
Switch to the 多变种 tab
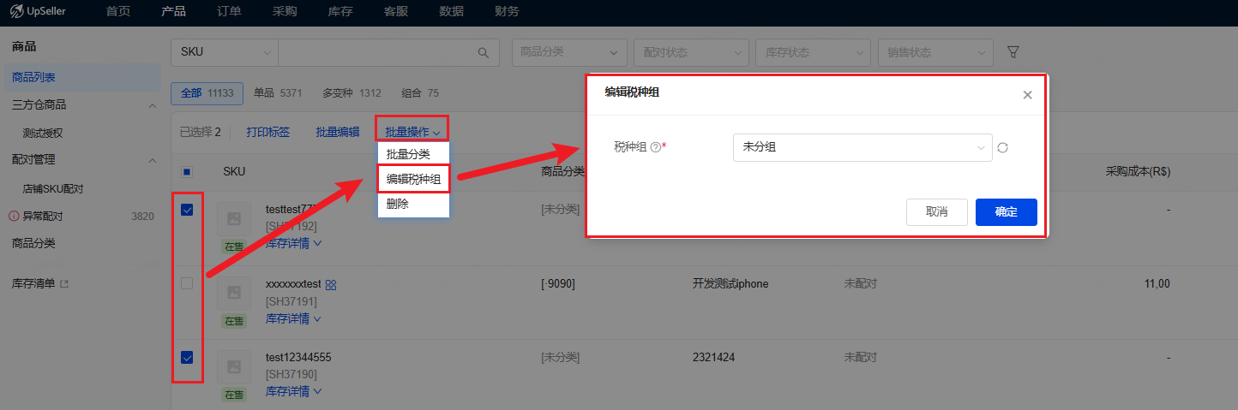coord(352,92)
